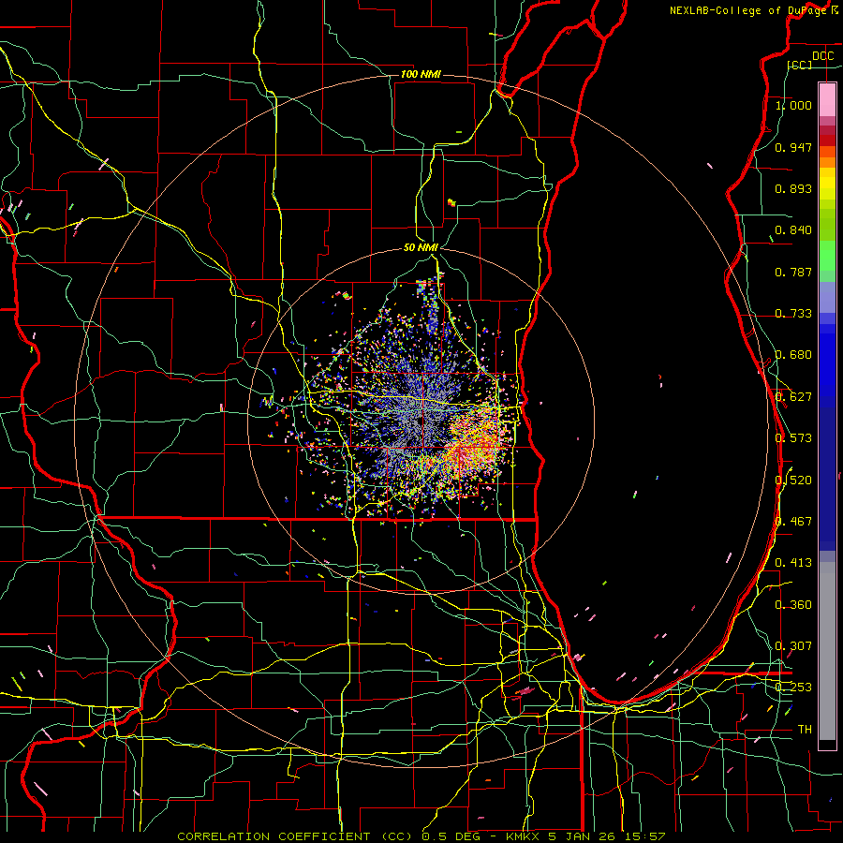Click the 0.893 legend value
Image resolution: width=843 pixels, height=843 pixels.
793,188
